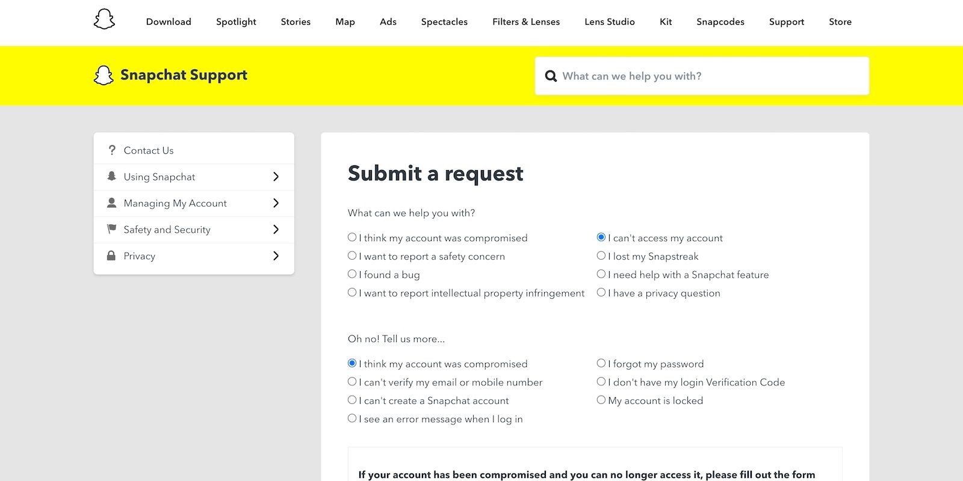Expand the Using Snapchat chevron
963x481 pixels.
[276, 177]
